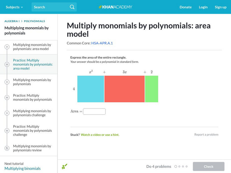
Task: Click Report a problem
Action: (206, 135)
